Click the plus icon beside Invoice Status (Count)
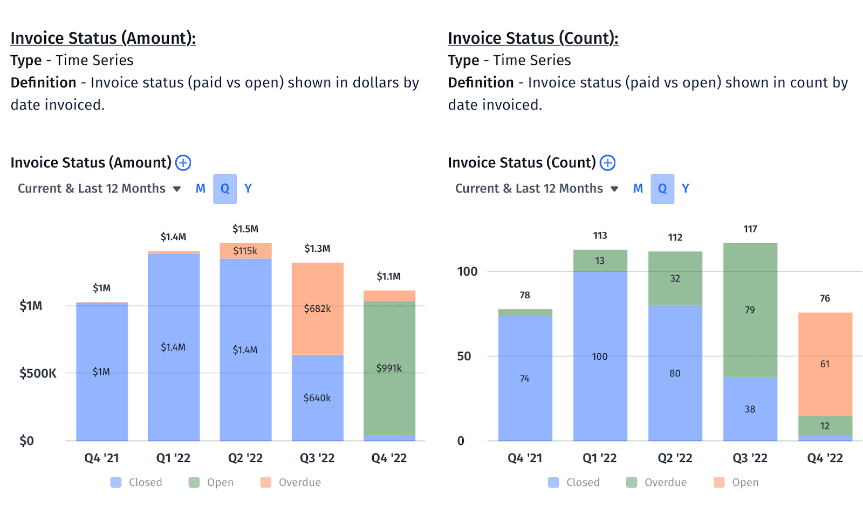The height and width of the screenshot is (514, 863). (608, 163)
